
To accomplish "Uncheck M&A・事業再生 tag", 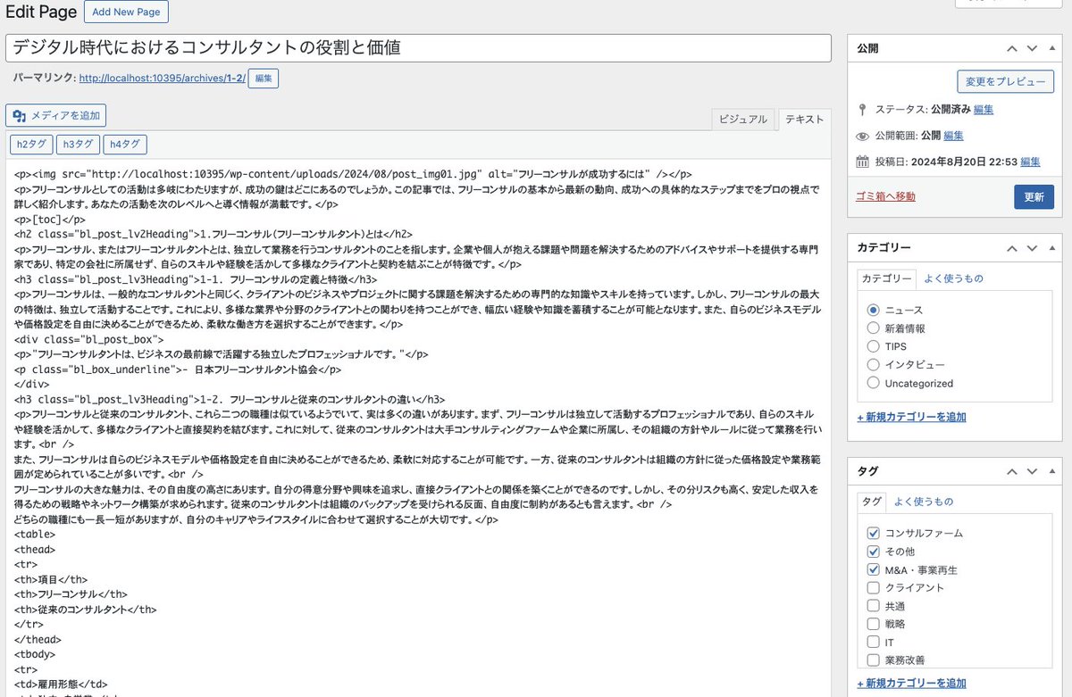I will (873, 569).
